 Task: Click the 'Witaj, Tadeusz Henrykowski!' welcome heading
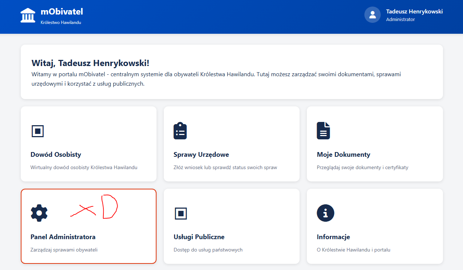click(90, 63)
